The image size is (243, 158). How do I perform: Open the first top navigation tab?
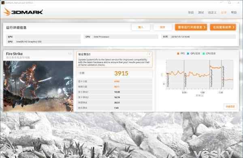(x=191, y=13)
